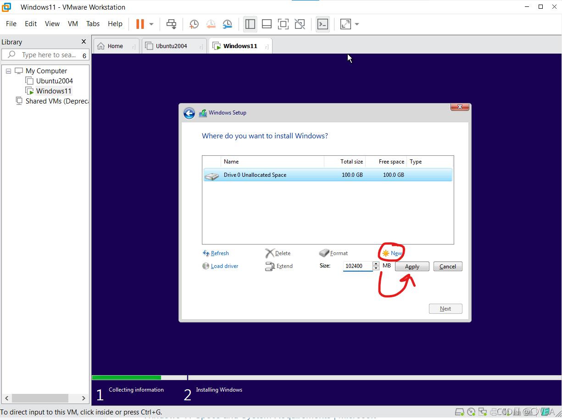Image resolution: width=562 pixels, height=420 pixels.
Task: Click the Total size column header
Action: pos(345,162)
